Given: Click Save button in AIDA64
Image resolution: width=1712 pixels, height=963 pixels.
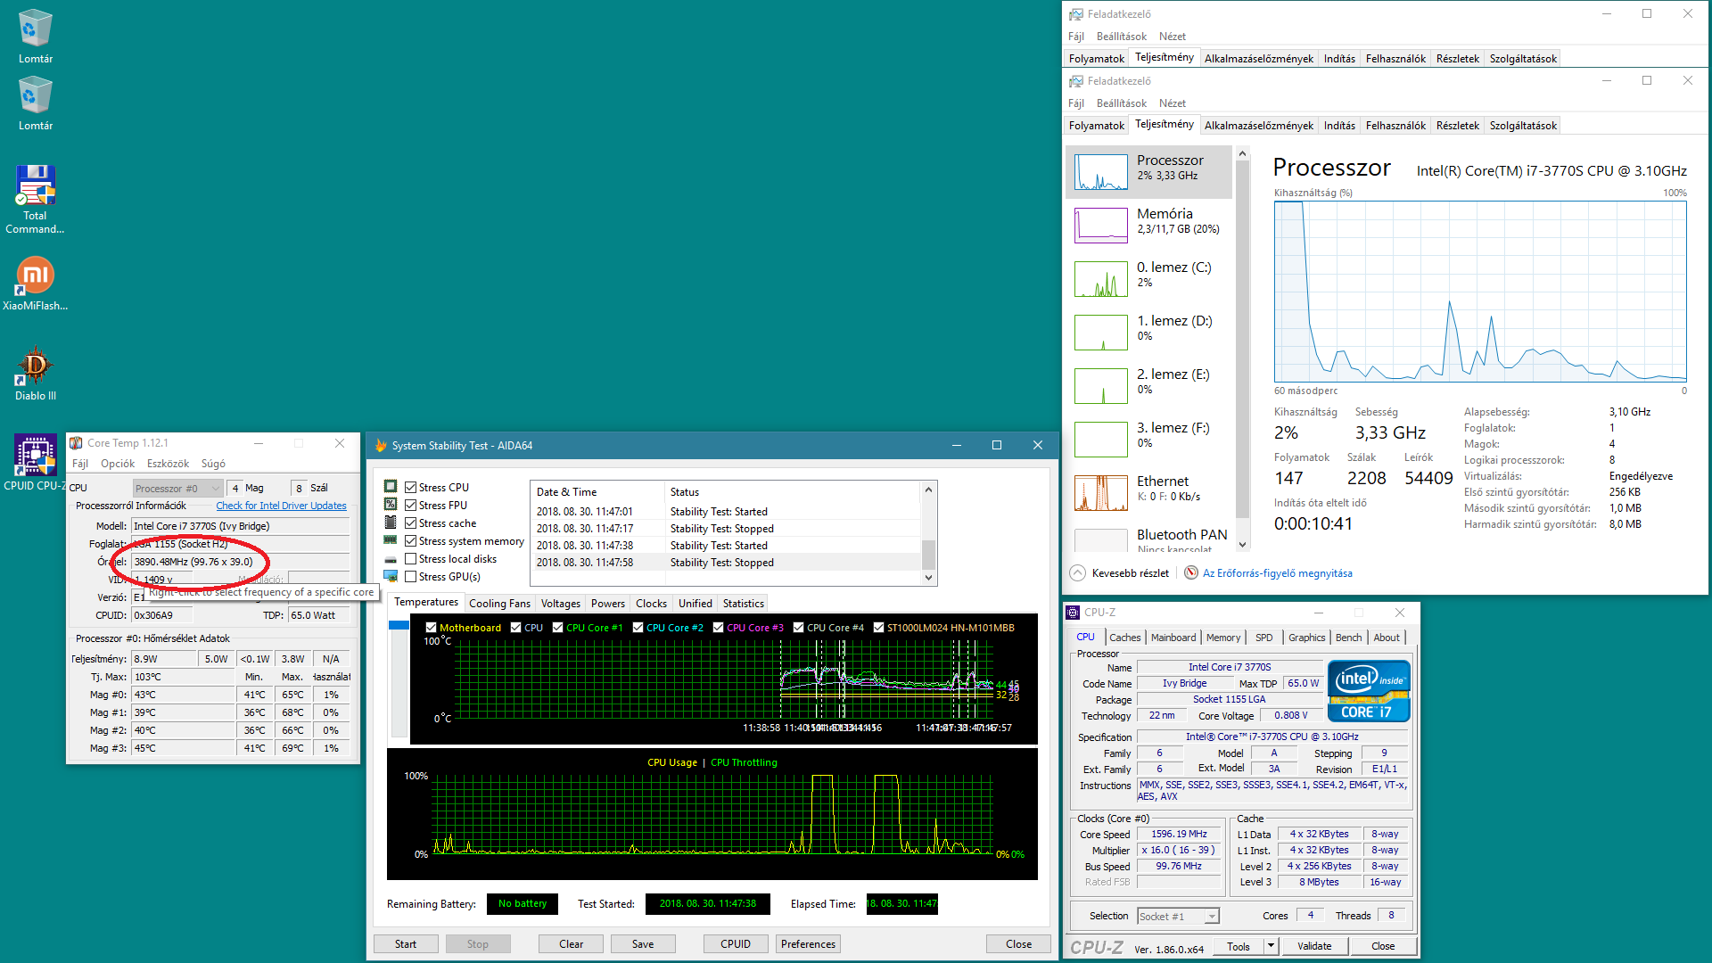Looking at the screenshot, I should click(x=643, y=944).
